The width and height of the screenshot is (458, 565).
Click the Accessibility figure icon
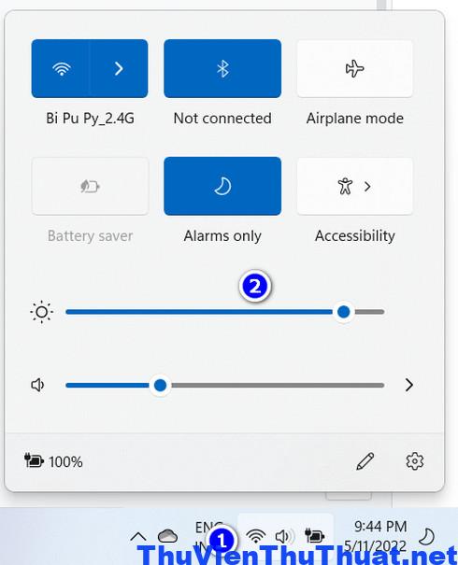(345, 186)
